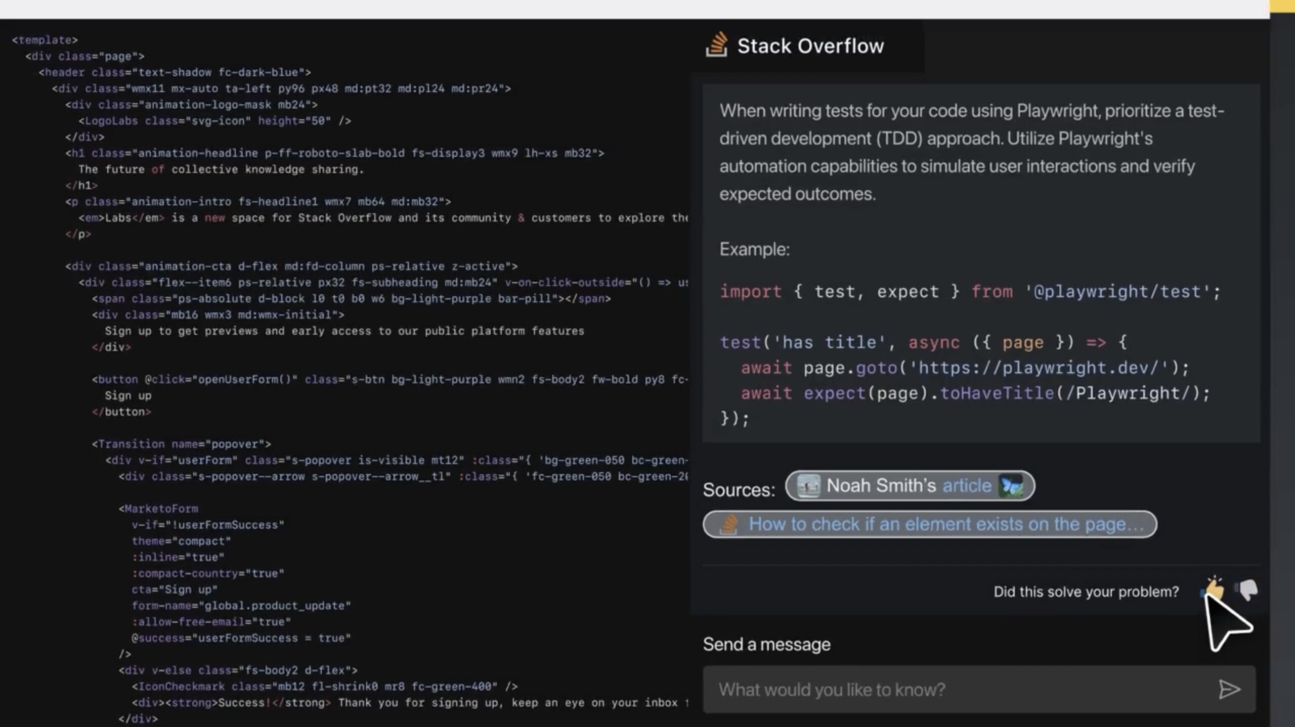This screenshot has height=727, width=1295.
Task: Click the button @click="openUserForm()" line
Action: (x=390, y=380)
